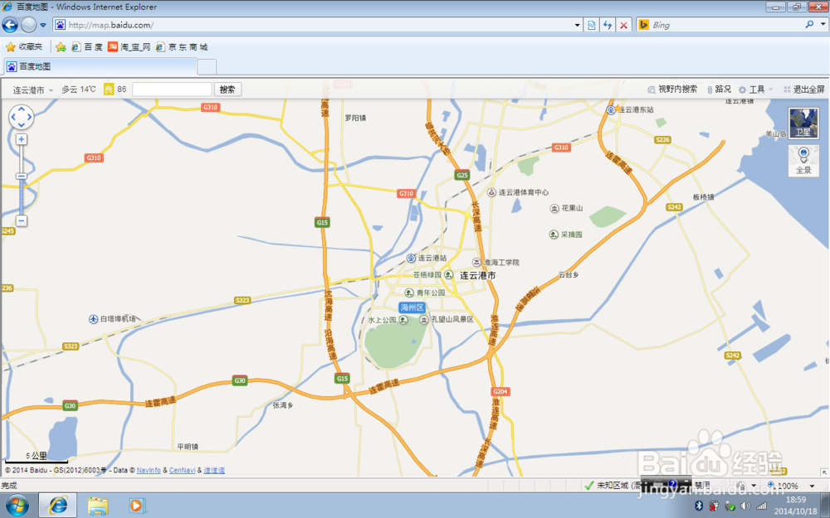Click the zoom out minus button

(22, 221)
